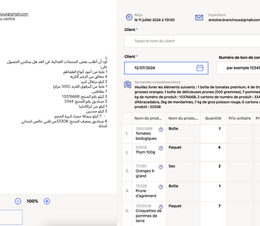Click the chat bubbles icon for Demandes complémentaires

tap(128, 85)
